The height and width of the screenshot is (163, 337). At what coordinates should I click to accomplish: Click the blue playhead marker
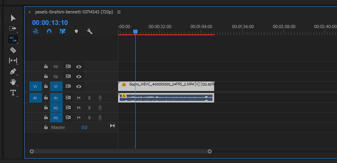(136, 32)
